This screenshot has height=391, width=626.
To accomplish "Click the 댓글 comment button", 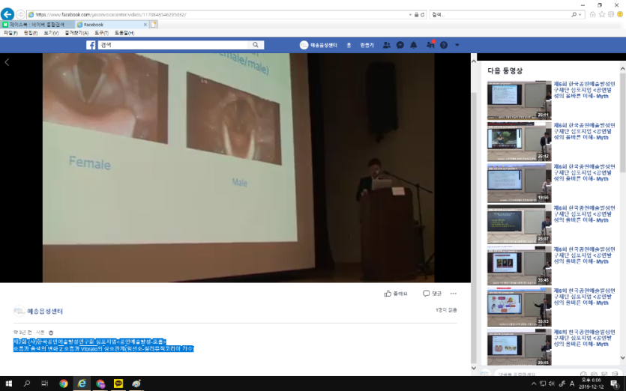I will pyautogui.click(x=432, y=294).
